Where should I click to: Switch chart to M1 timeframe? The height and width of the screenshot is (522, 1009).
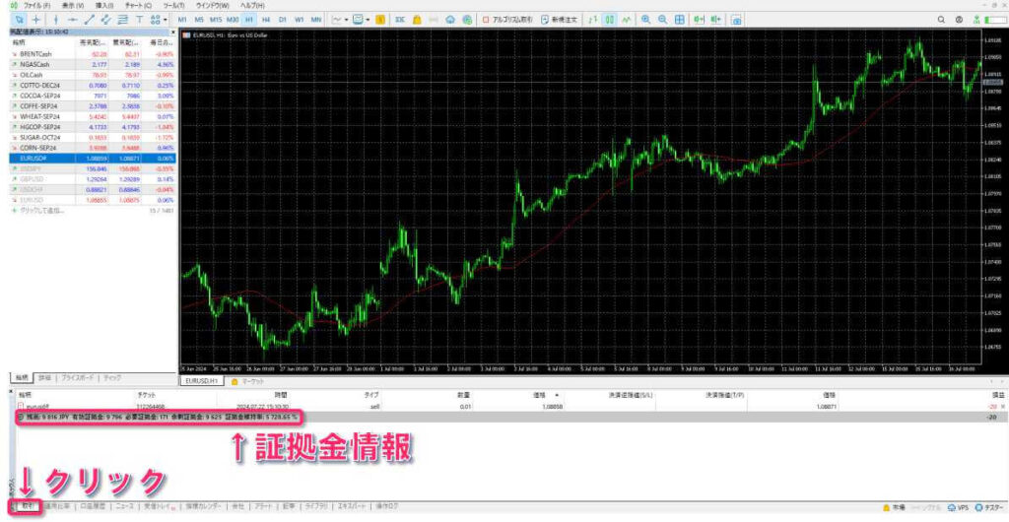click(182, 20)
